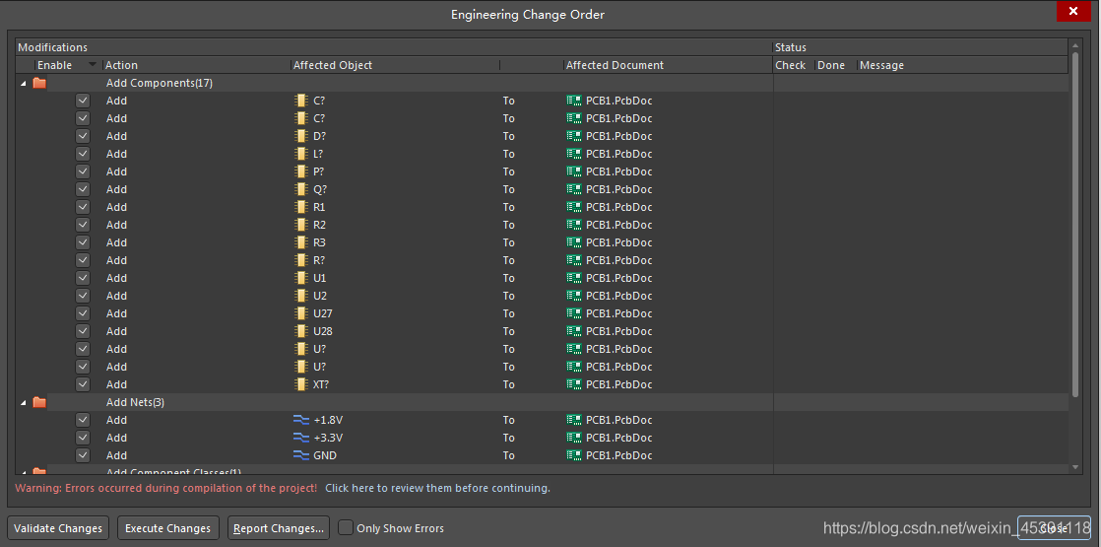Uncheck the Enable box for XT?

click(83, 383)
